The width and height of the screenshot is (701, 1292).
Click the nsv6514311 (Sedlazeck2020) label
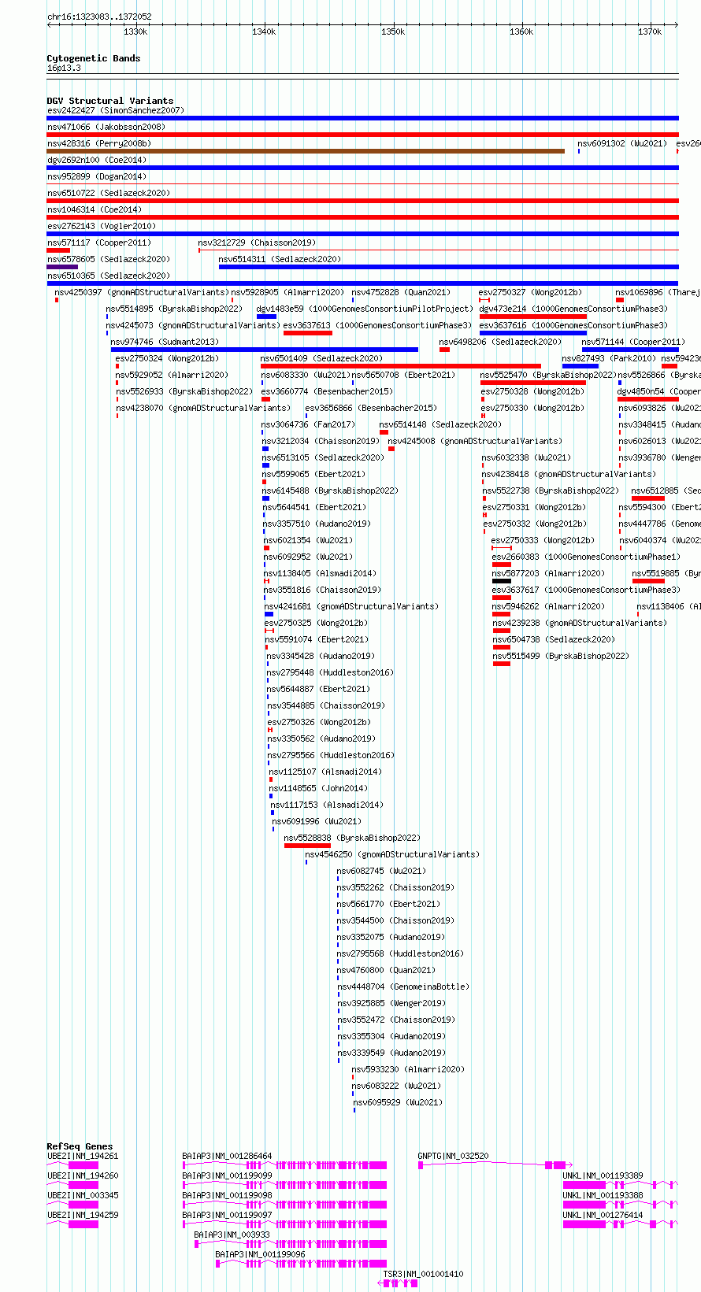tap(280, 259)
